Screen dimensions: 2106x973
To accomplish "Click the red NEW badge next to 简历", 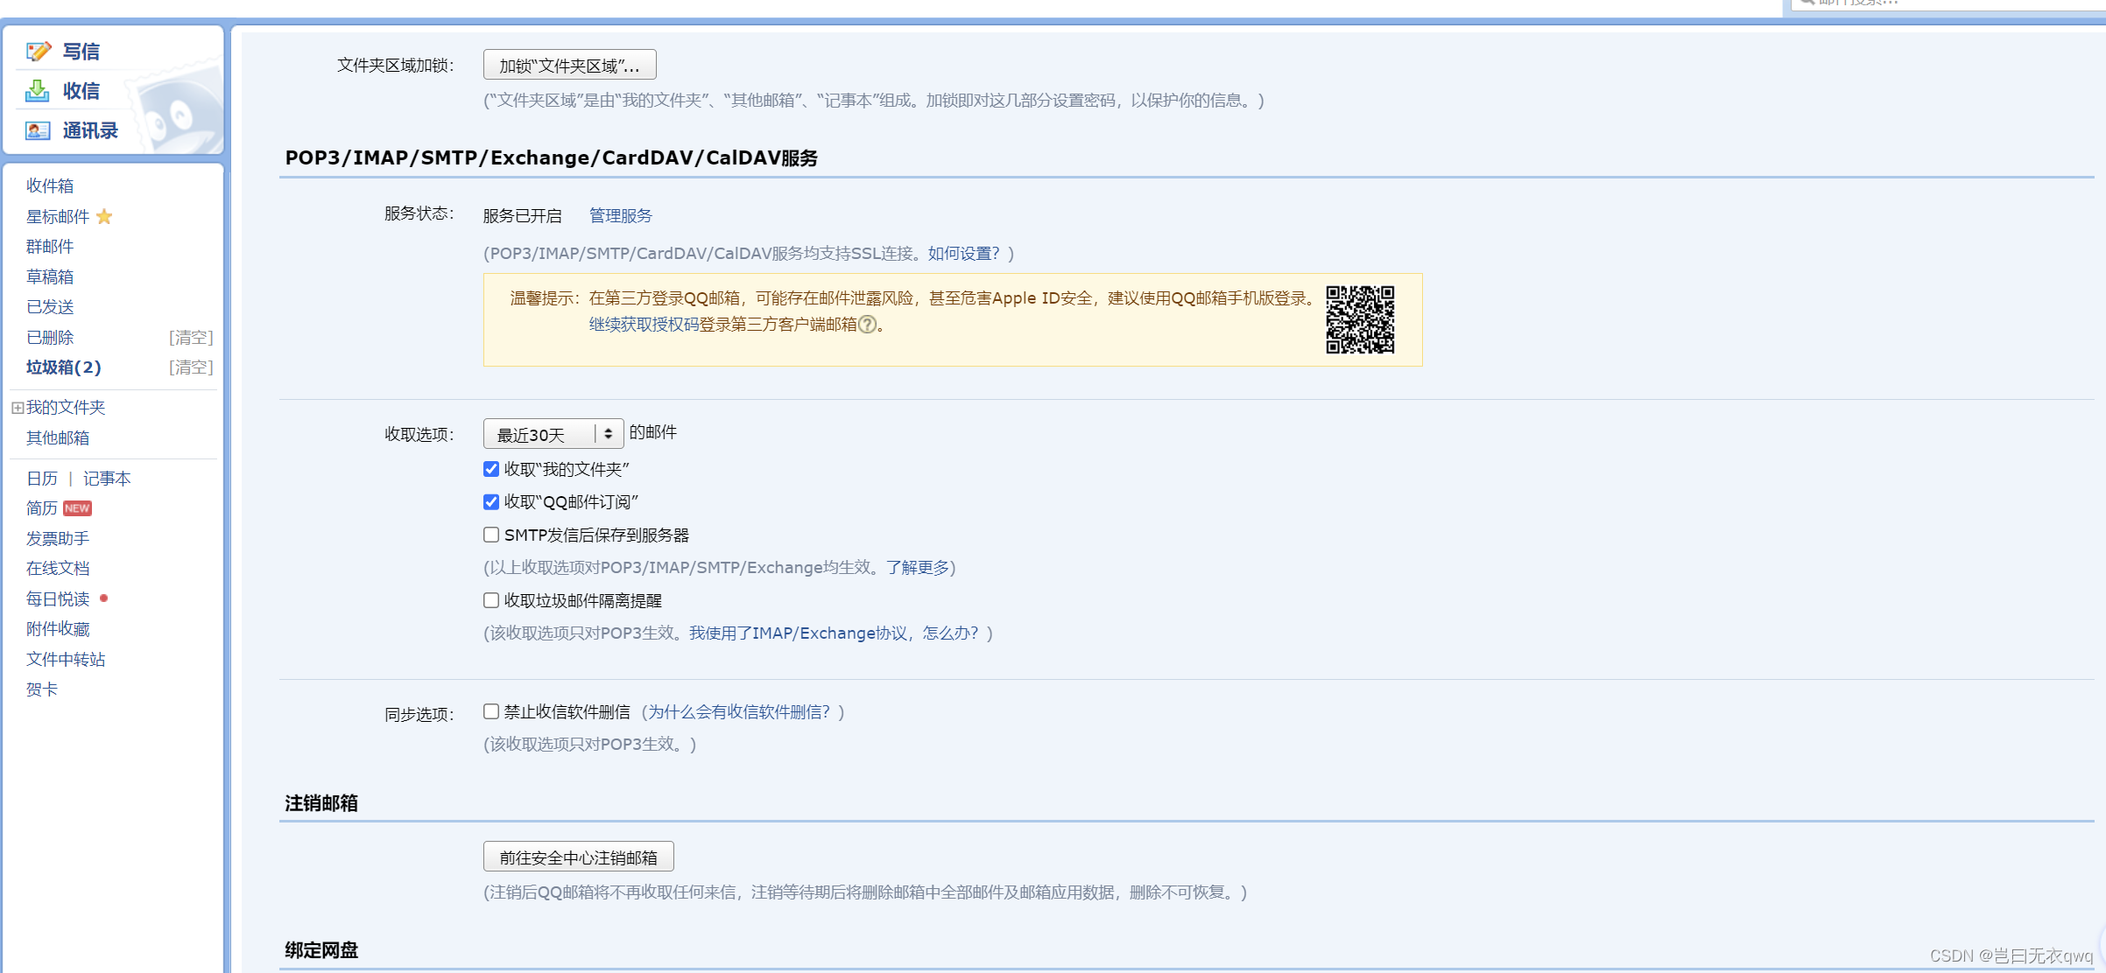I will pyautogui.click(x=77, y=508).
